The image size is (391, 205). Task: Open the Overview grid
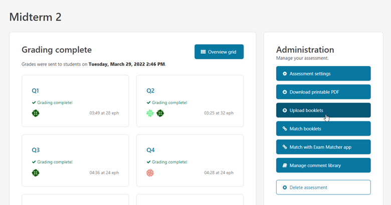(219, 52)
